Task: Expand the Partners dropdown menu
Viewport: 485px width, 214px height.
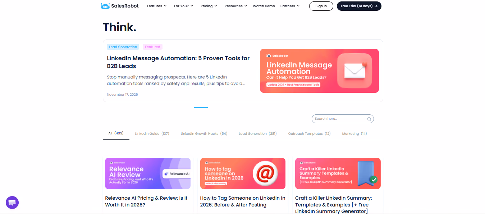Action: pos(290,6)
